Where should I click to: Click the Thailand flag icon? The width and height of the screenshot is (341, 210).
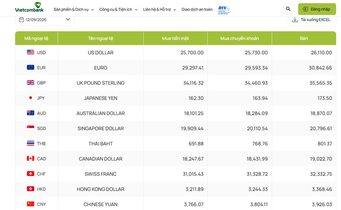[x=30, y=143]
